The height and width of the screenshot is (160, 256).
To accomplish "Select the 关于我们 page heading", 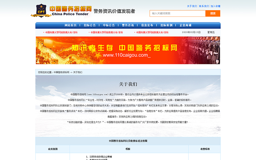I will coord(128,84).
